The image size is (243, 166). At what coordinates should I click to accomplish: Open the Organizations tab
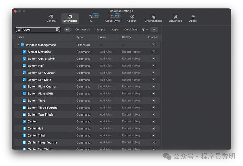[153, 18]
